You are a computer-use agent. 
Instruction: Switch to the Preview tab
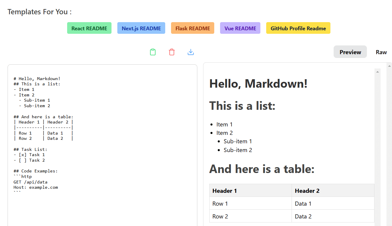(x=350, y=52)
